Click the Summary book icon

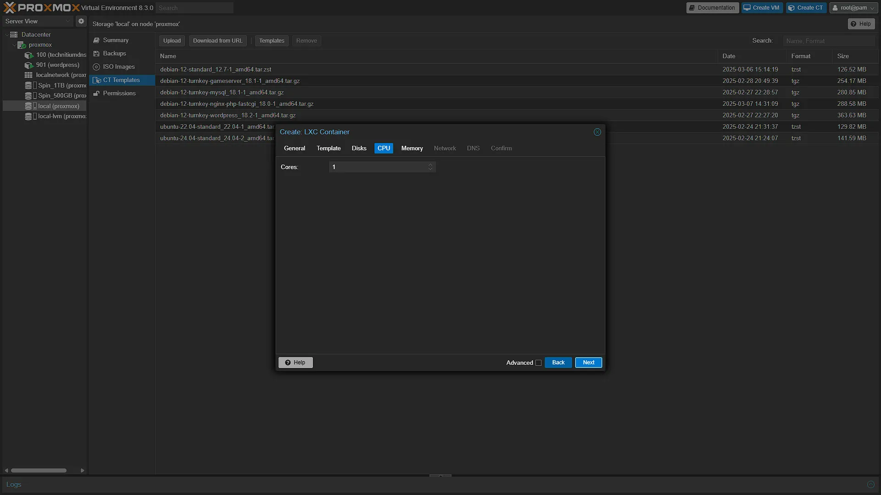click(96, 40)
